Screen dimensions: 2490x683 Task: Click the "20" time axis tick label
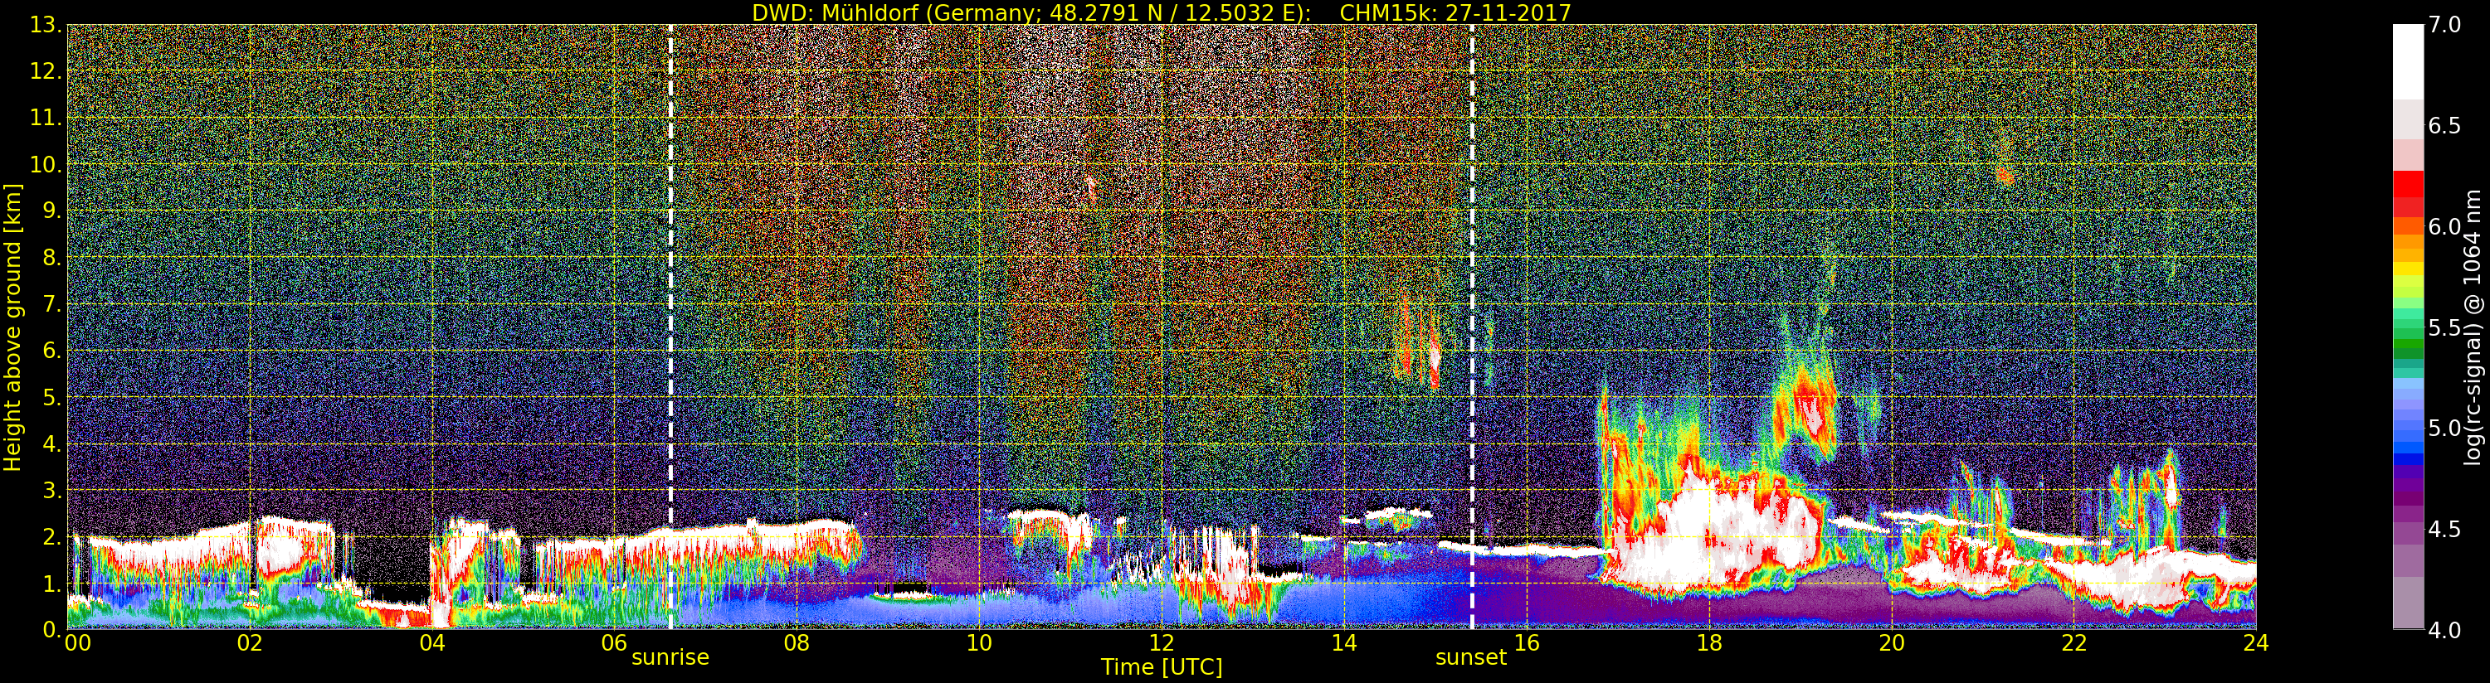(x=1892, y=642)
